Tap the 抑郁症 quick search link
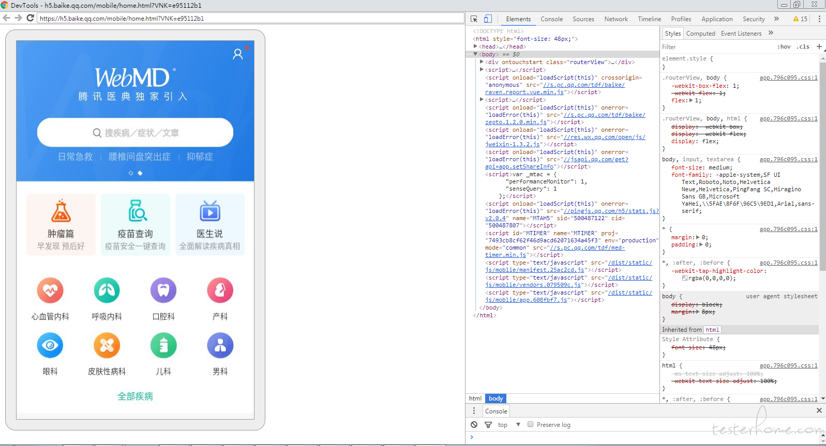Image resolution: width=826 pixels, height=446 pixels. (x=200, y=157)
